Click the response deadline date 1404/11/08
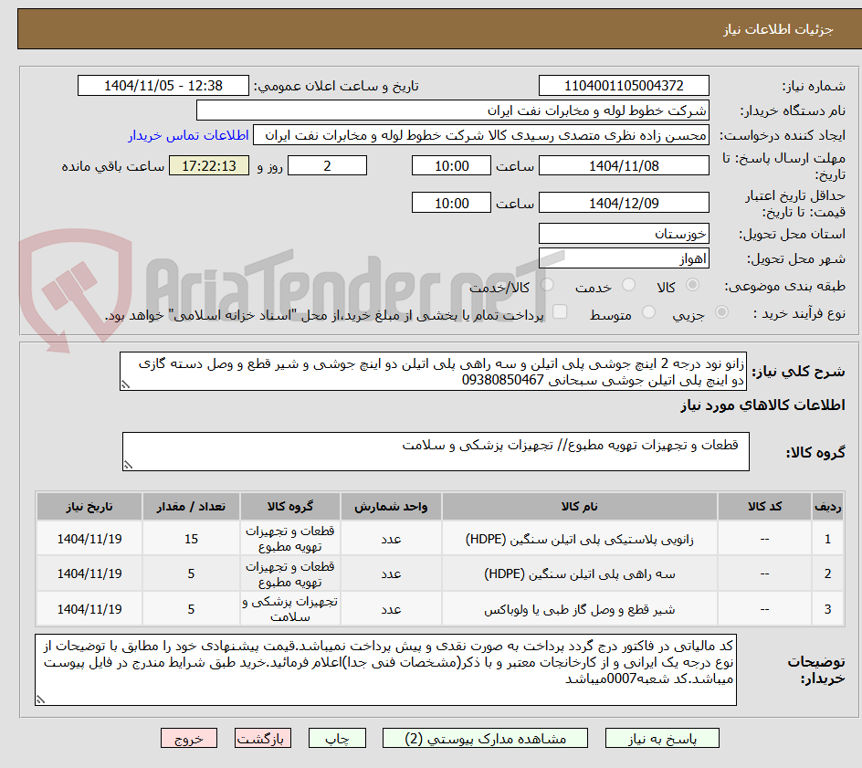This screenshot has height=768, width=862. (x=624, y=165)
